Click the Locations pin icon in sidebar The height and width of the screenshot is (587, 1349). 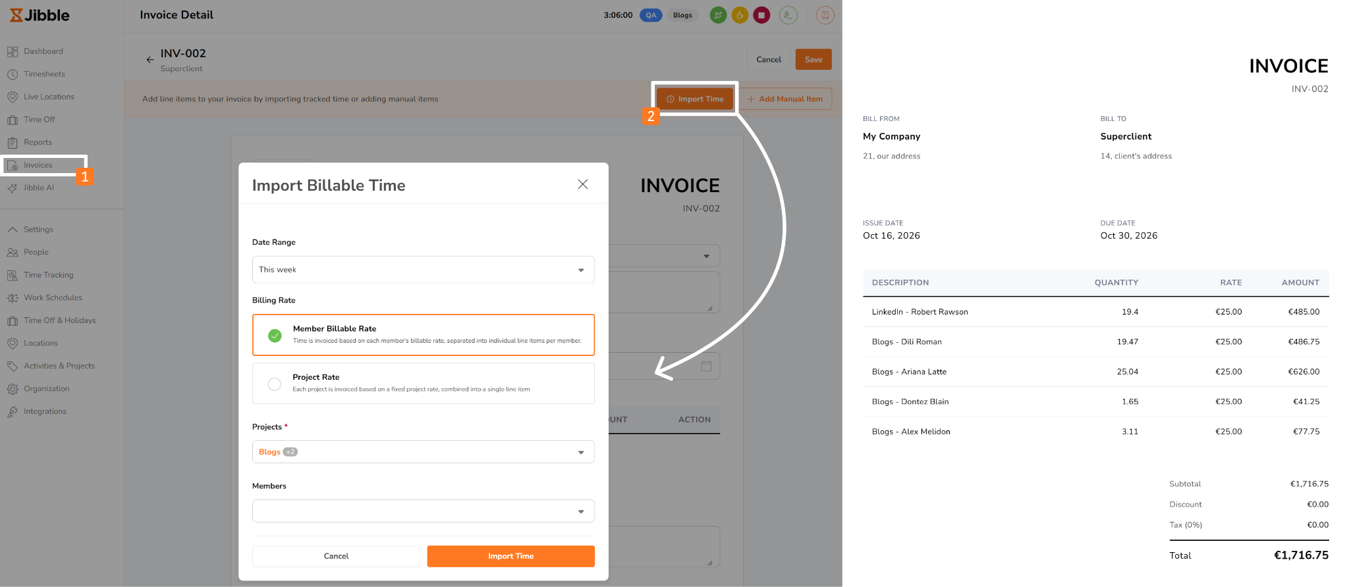(x=13, y=344)
